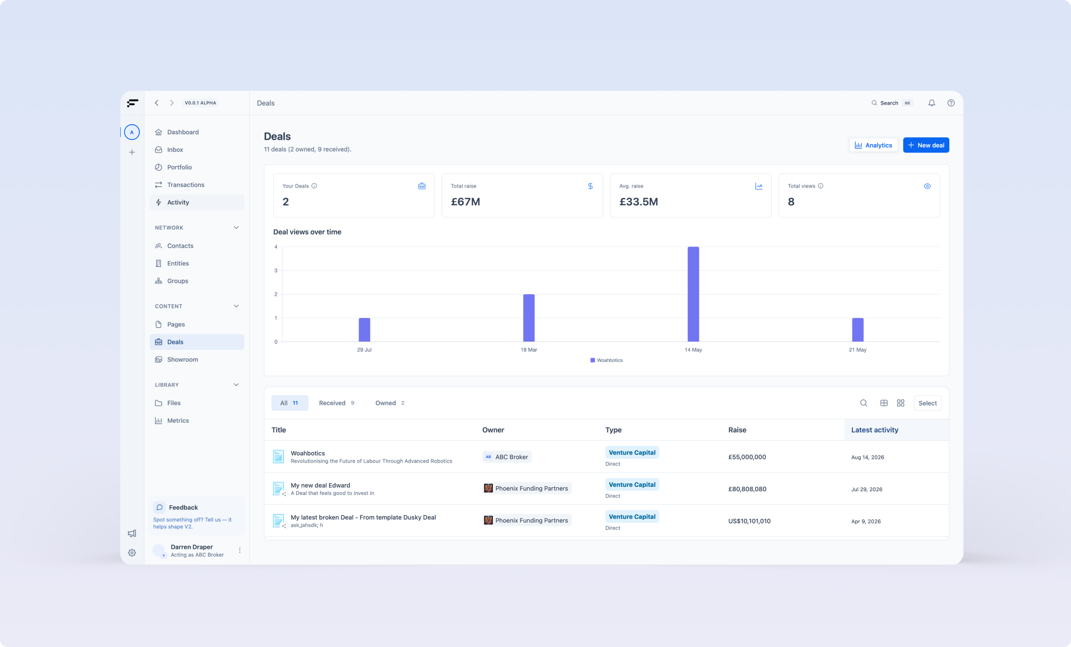This screenshot has height=647, width=1071.
Task: Click the Total views eye icon
Action: [x=927, y=186]
